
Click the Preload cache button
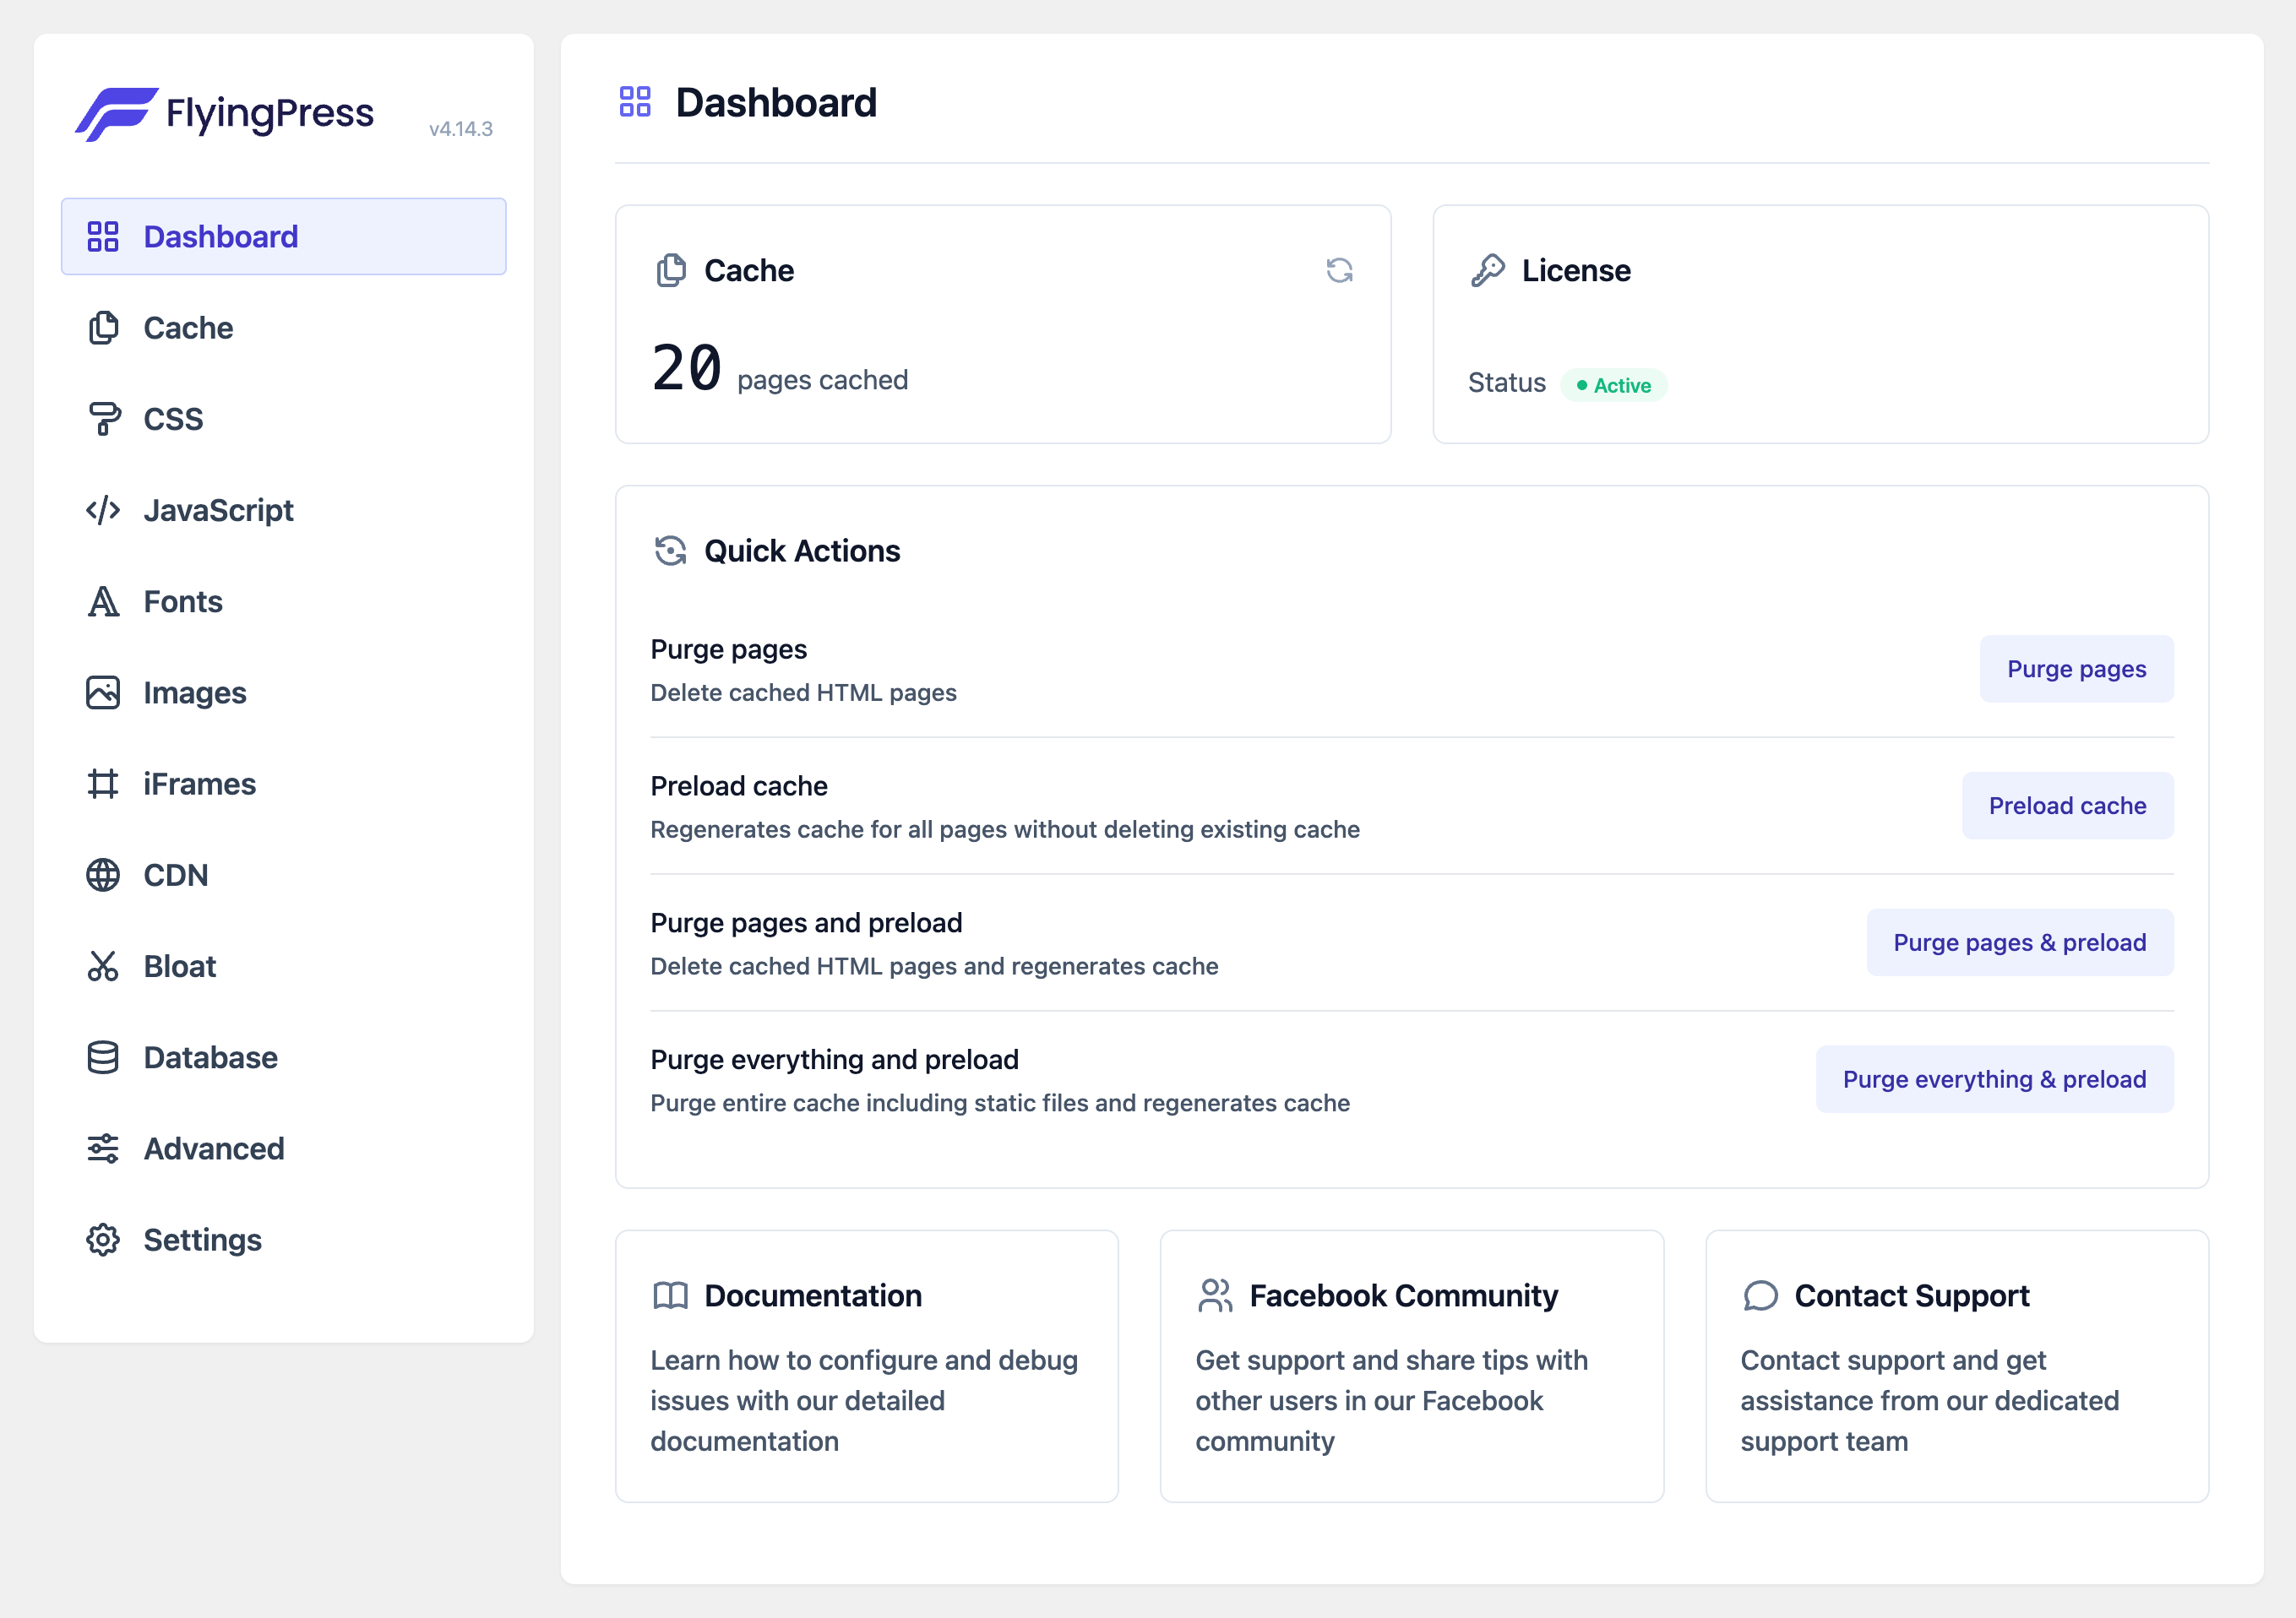(x=2066, y=804)
